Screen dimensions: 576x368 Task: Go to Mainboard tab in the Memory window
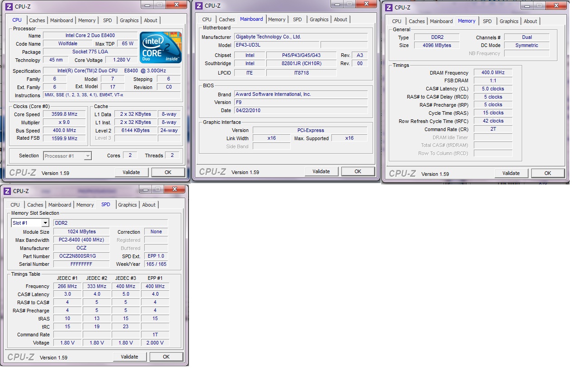point(441,21)
